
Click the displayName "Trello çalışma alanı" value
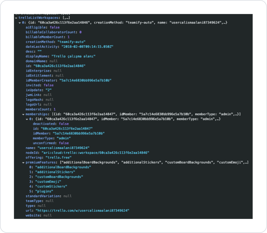point(73,56)
